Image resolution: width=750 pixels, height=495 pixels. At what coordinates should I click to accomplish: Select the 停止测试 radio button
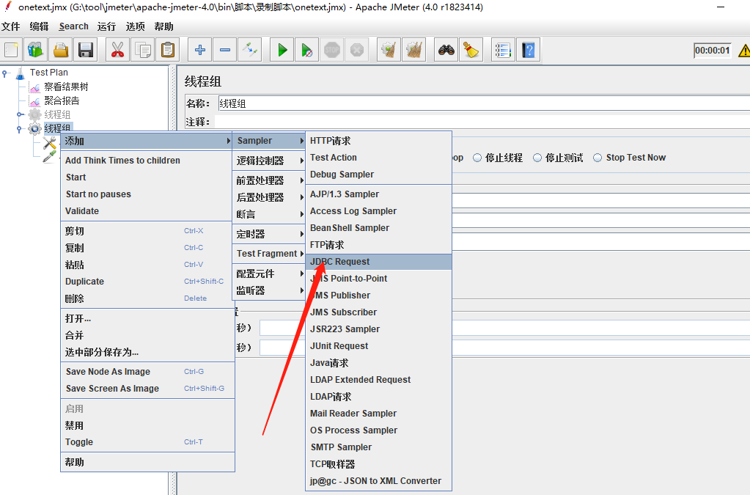[x=537, y=158]
